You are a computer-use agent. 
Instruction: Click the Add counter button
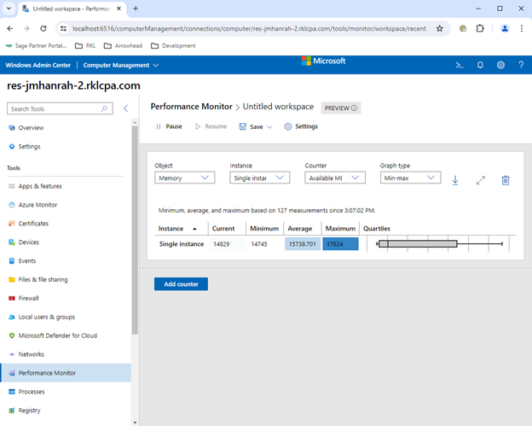point(181,283)
